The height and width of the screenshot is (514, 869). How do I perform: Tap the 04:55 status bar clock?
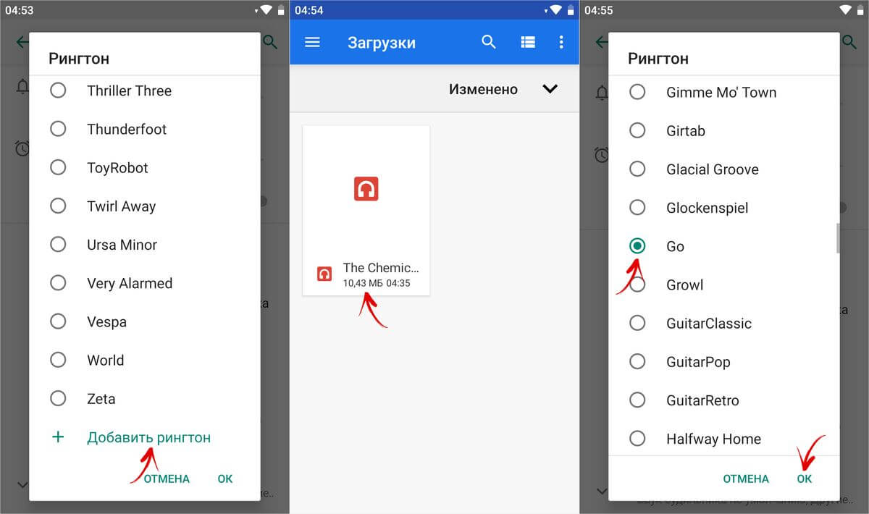click(x=599, y=10)
